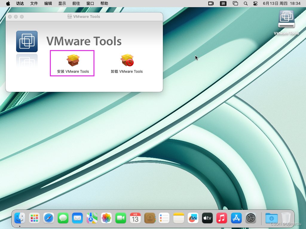Open the Uninstall VMware Tools package icon

pyautogui.click(x=127, y=60)
